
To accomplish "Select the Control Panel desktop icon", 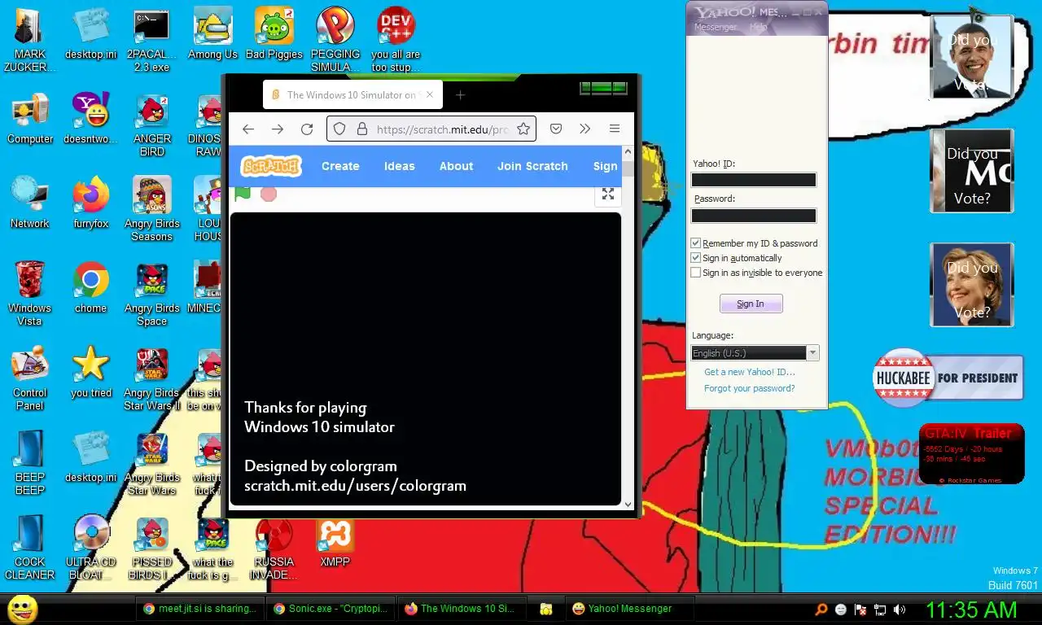I will point(29,378).
